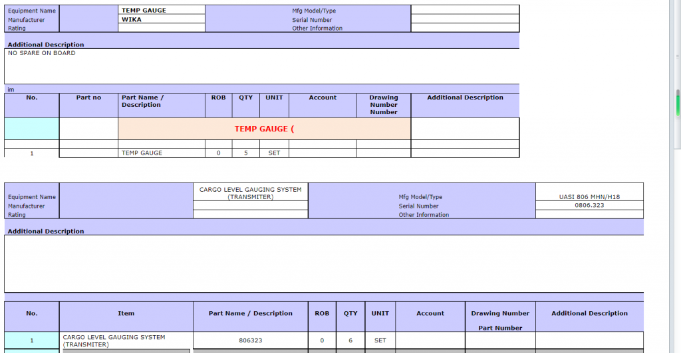Click the TEMP GAUGE equipment name field
The height and width of the screenshot is (353, 681).
point(162,10)
